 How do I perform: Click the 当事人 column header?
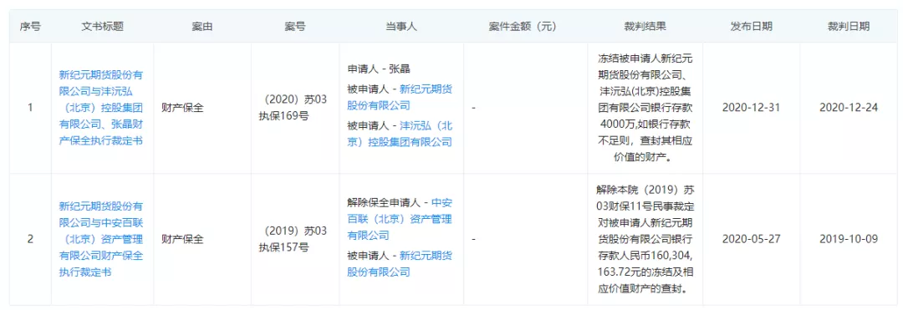[400, 27]
